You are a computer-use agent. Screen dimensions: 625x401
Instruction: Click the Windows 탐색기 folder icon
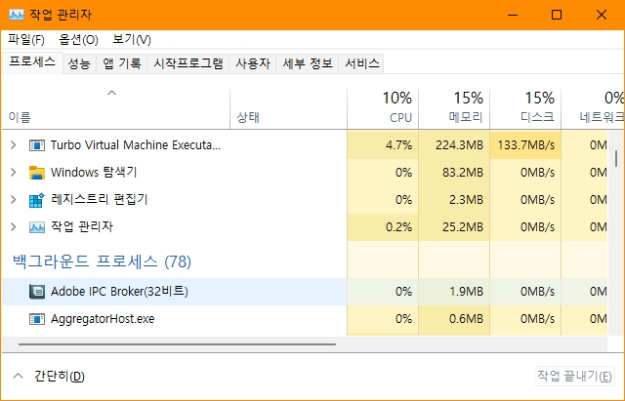point(37,173)
